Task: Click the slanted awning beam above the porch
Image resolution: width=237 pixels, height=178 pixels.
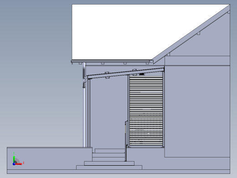Action: tap(125, 73)
